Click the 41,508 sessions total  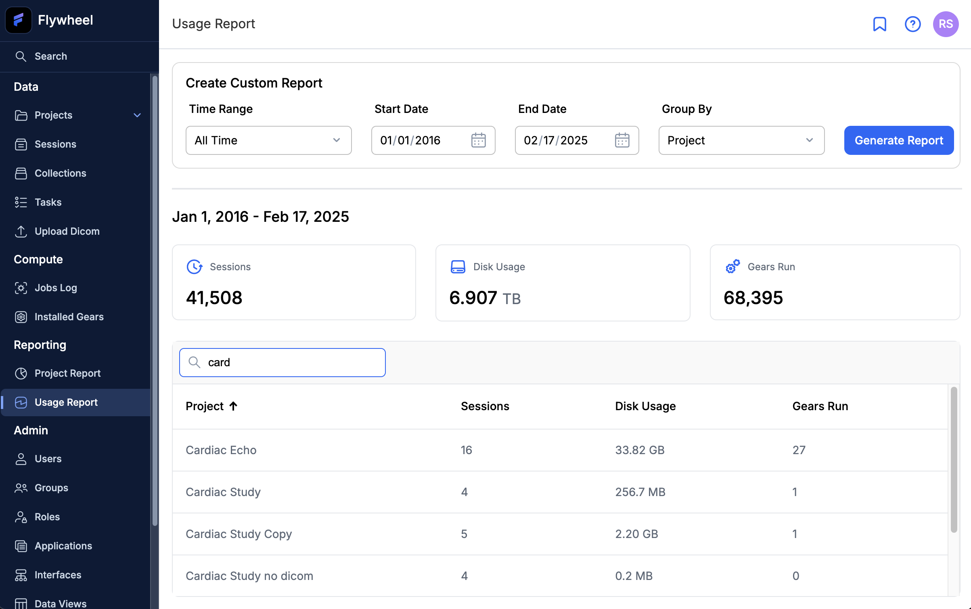coord(214,298)
